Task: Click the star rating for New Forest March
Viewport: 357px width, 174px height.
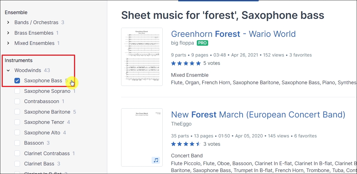Action: (186, 144)
